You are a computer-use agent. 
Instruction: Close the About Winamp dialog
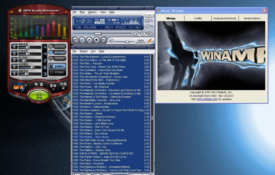point(265,11)
